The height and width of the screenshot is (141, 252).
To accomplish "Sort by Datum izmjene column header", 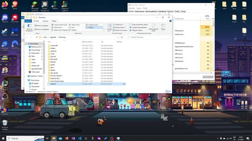I will 87,42.
